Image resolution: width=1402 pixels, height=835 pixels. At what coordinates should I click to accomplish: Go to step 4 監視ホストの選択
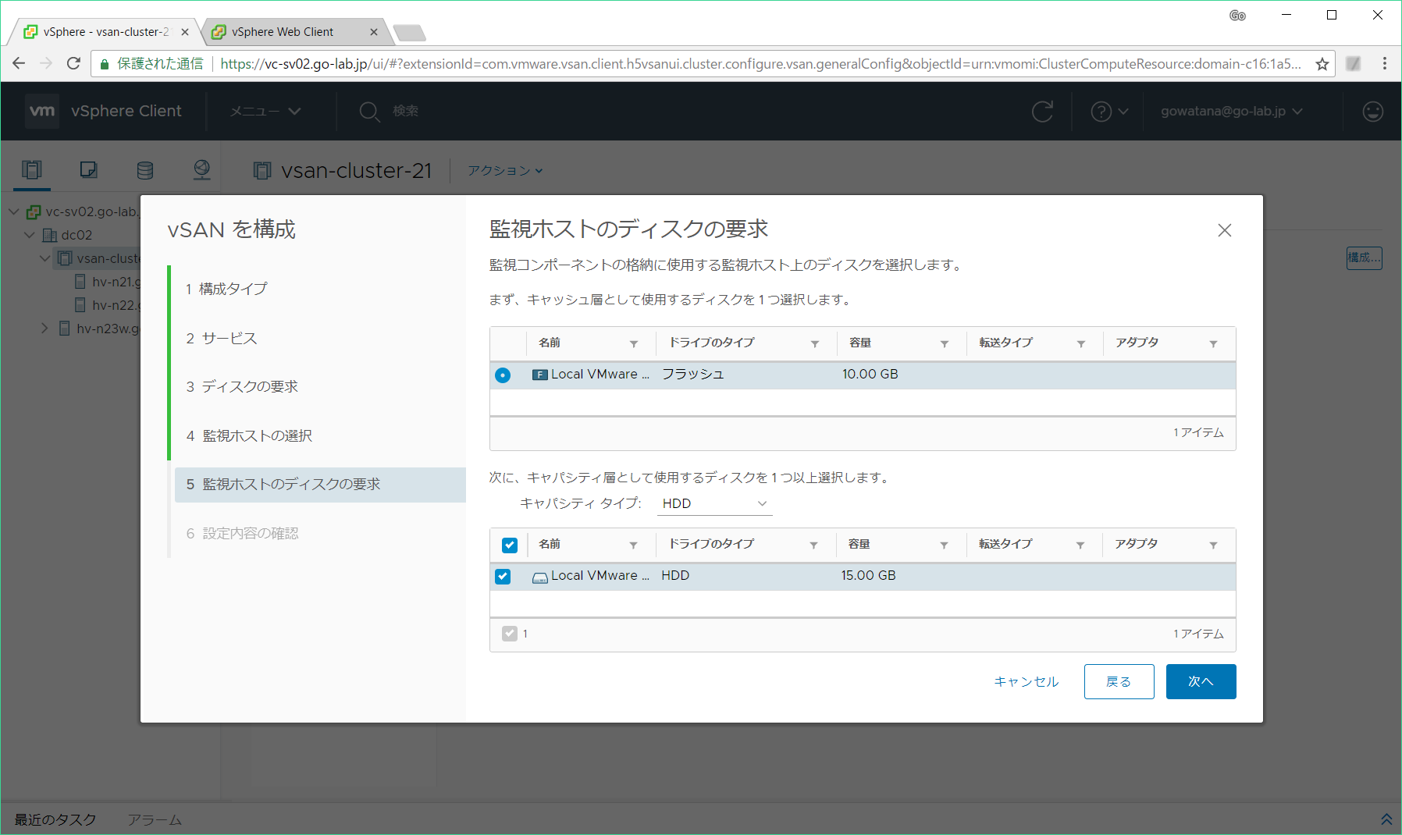tap(249, 435)
